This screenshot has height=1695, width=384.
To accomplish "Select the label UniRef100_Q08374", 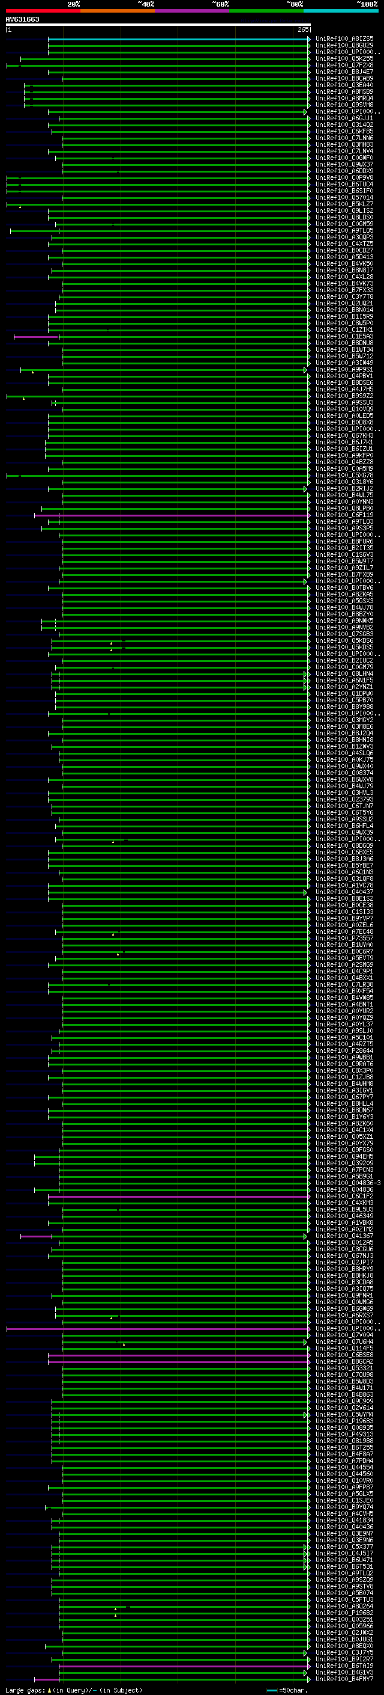I will pos(344,773).
